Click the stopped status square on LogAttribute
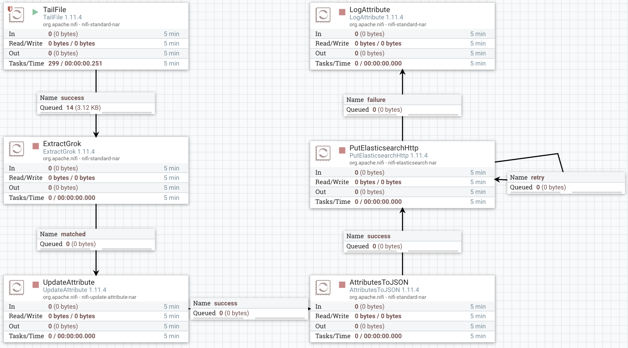This screenshot has height=348, width=628. point(342,12)
